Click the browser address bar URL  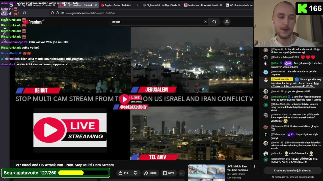click(90, 13)
